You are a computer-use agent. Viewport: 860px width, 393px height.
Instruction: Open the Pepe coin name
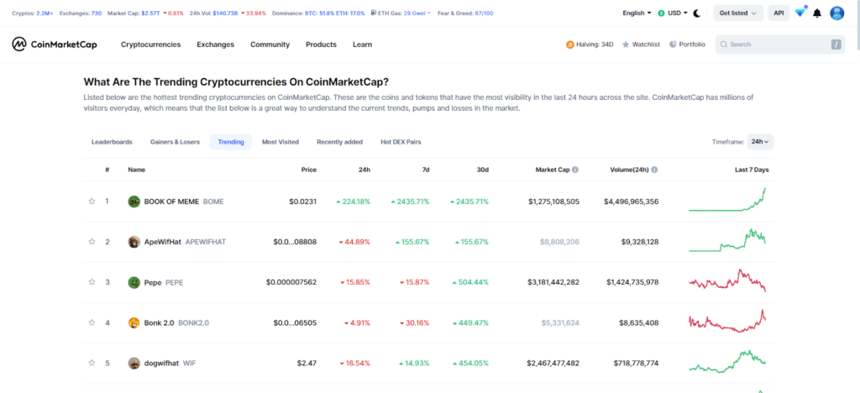[153, 282]
